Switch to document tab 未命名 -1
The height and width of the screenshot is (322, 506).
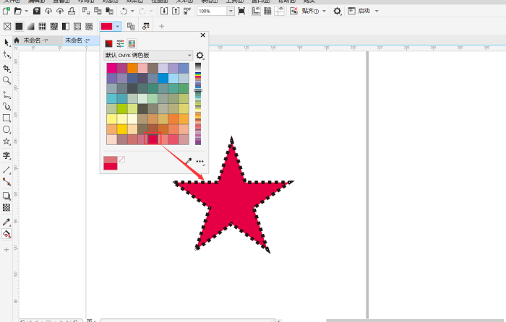35,40
